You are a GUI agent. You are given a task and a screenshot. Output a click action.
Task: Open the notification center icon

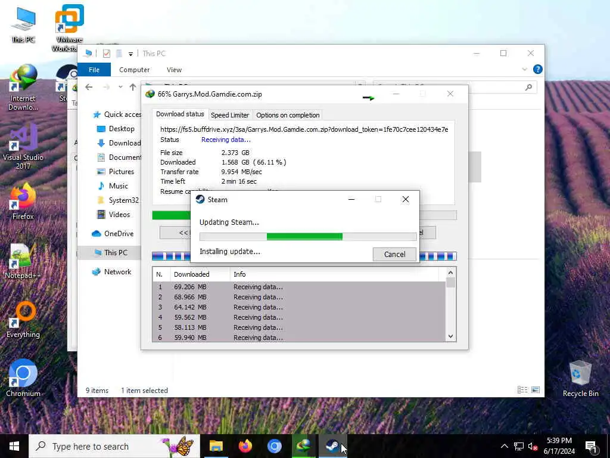pyautogui.click(x=591, y=447)
